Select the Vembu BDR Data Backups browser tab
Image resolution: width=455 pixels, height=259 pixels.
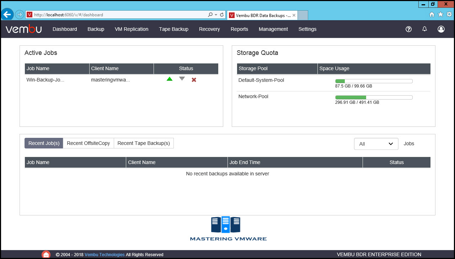(x=262, y=15)
